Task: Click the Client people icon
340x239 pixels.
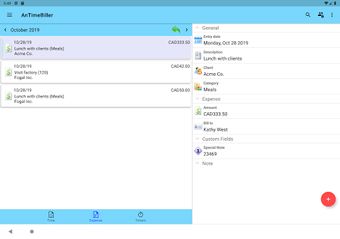Action: [x=198, y=71]
